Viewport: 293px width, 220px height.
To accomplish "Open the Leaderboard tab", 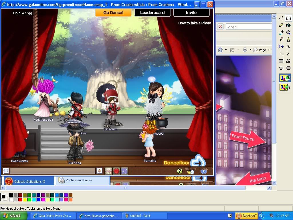I will click(x=153, y=13).
